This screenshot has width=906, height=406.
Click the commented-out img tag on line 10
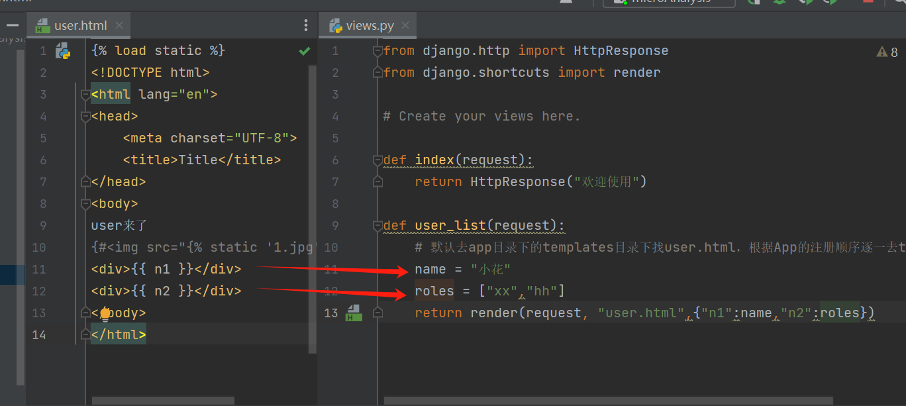click(x=204, y=248)
